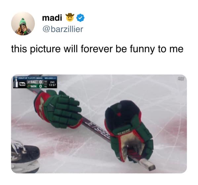Viewport: 198px width, 185px height.
Task: Click the MIN team score row
Action: pos(35,86)
